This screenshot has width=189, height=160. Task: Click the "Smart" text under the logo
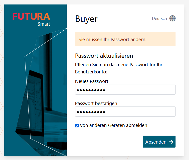click(x=44, y=24)
